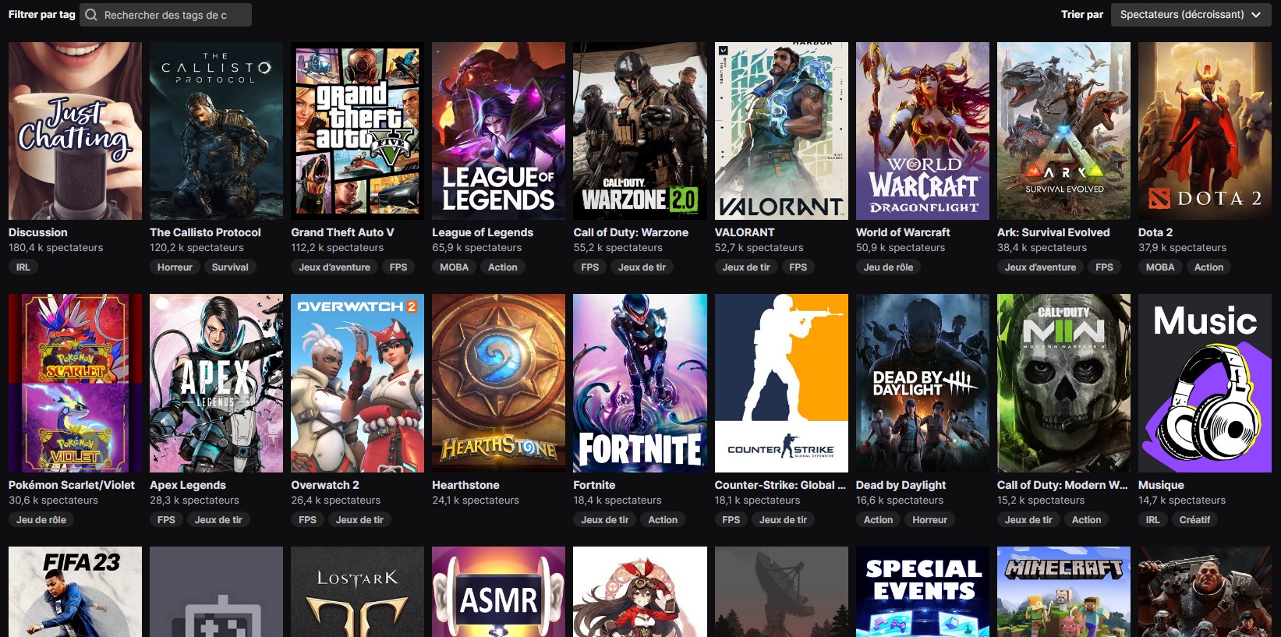Viewport: 1281px width, 637px height.
Task: Select the Survival tag under Callisto Protocol
Action: coord(230,267)
